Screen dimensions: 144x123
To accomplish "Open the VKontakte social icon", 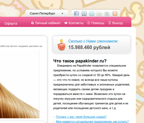I will [x=84, y=14].
